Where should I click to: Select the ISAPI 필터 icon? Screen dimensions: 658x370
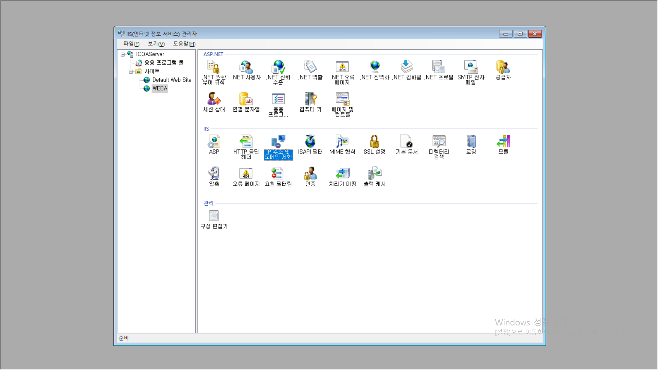coord(310,141)
